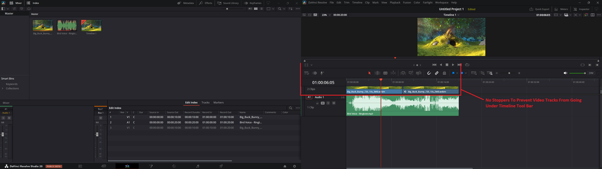Select Bird Voice audio thumbnail in media pool
Screen dimensions: 602x169
tap(67, 26)
